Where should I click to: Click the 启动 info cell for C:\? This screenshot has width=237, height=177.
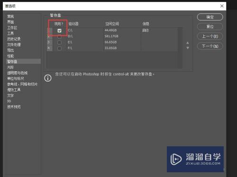click(146, 30)
